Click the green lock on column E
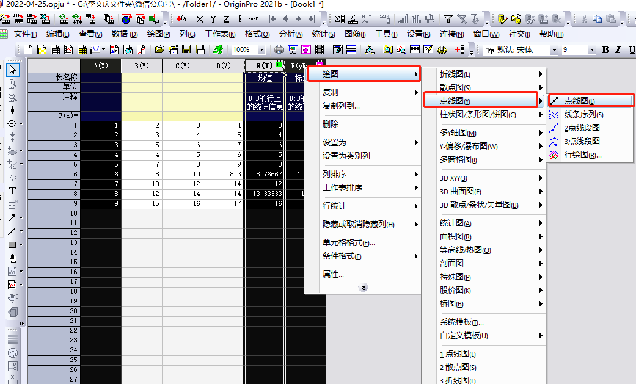636x384 pixels. tap(279, 63)
